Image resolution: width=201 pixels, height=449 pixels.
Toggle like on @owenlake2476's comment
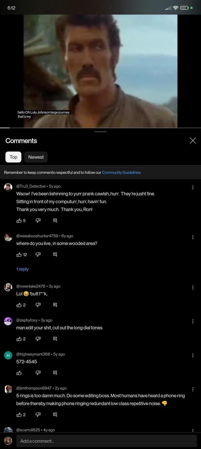point(19,305)
